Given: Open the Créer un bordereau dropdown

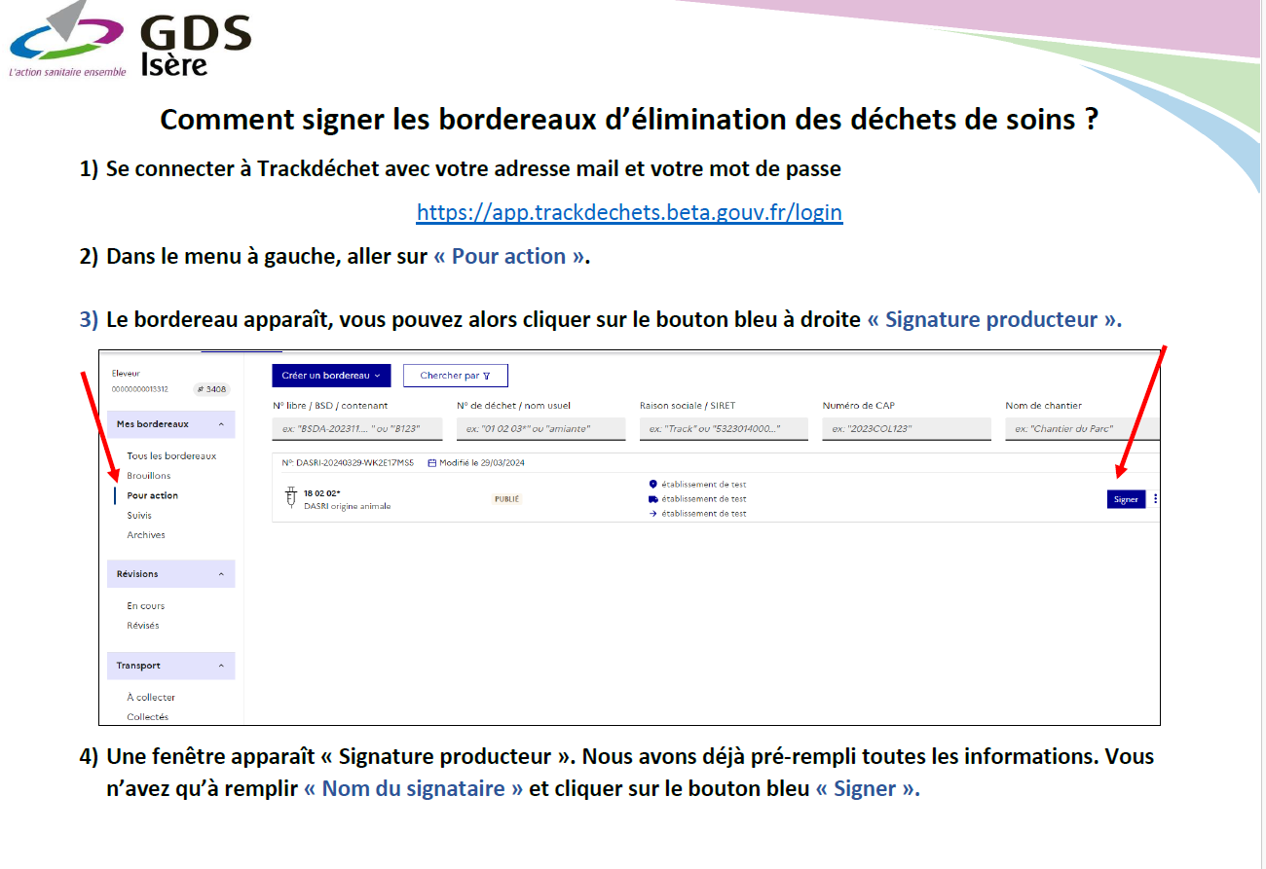Looking at the screenshot, I should click(x=331, y=376).
